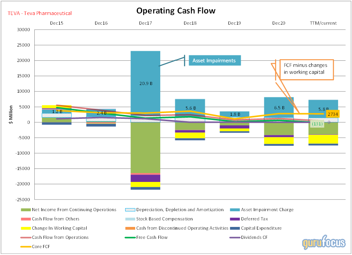Screen dimensions: 352x255
Task: Click the 30000 y-axis value
Action: click(x=23, y=30)
